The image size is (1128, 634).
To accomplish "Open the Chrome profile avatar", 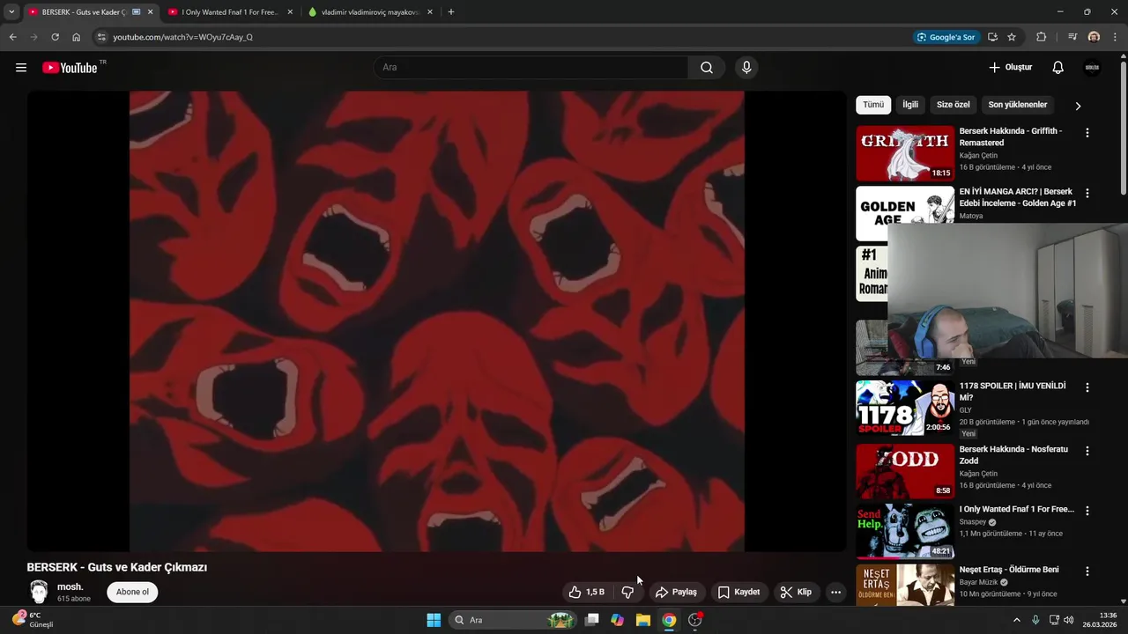I will coord(1094,37).
